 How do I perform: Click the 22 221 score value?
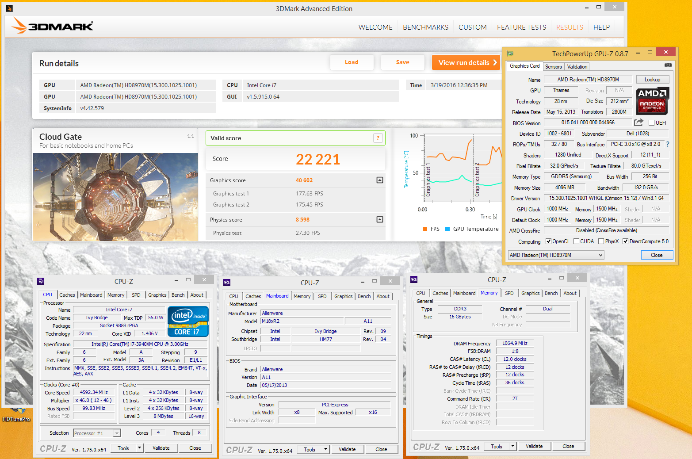tap(317, 159)
